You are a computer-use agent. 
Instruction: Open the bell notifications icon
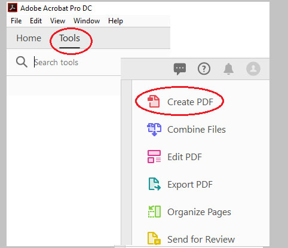coord(228,69)
